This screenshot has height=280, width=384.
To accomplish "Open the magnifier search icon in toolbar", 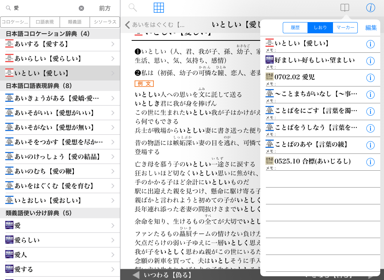I will click(133, 8).
